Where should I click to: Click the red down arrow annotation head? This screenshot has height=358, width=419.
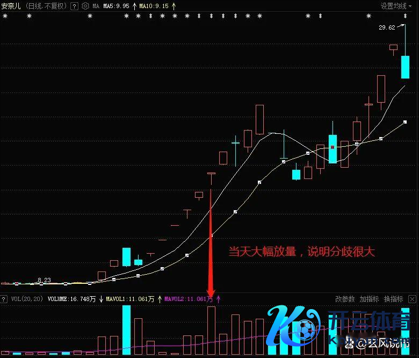tap(211, 292)
